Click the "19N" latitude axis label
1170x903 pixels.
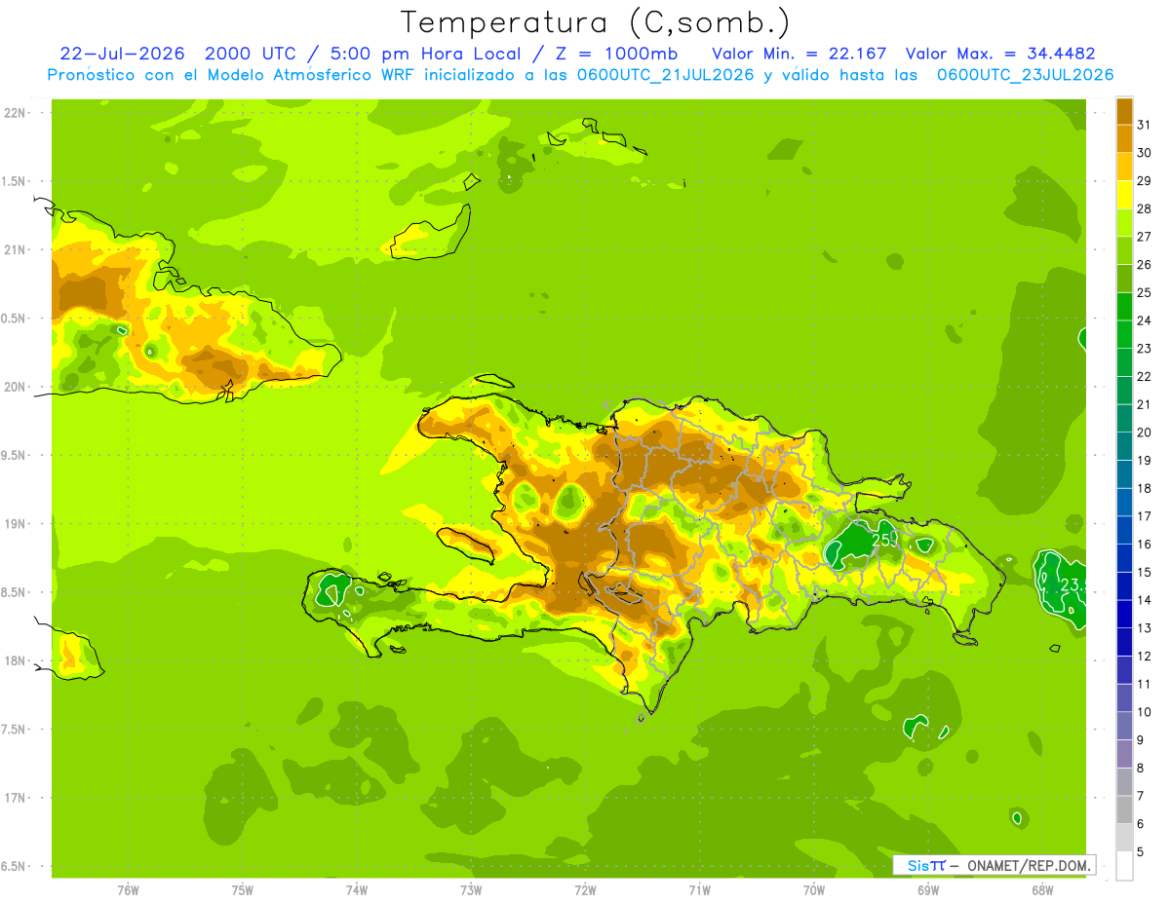pos(17,523)
